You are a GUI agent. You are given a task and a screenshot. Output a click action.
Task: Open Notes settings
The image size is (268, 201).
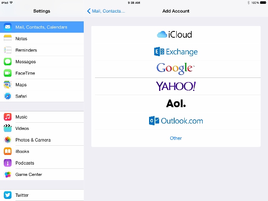[x=42, y=39]
